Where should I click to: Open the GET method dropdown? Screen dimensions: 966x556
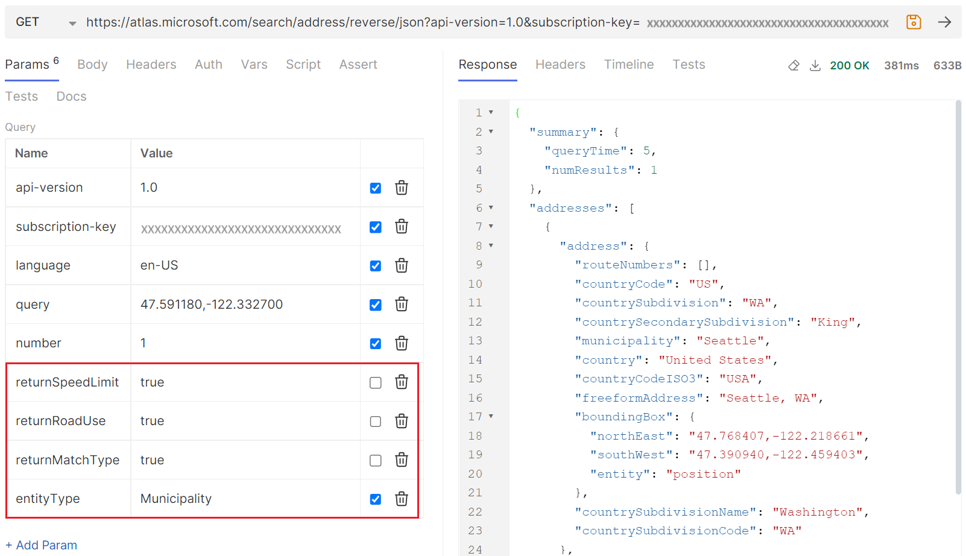coord(71,22)
